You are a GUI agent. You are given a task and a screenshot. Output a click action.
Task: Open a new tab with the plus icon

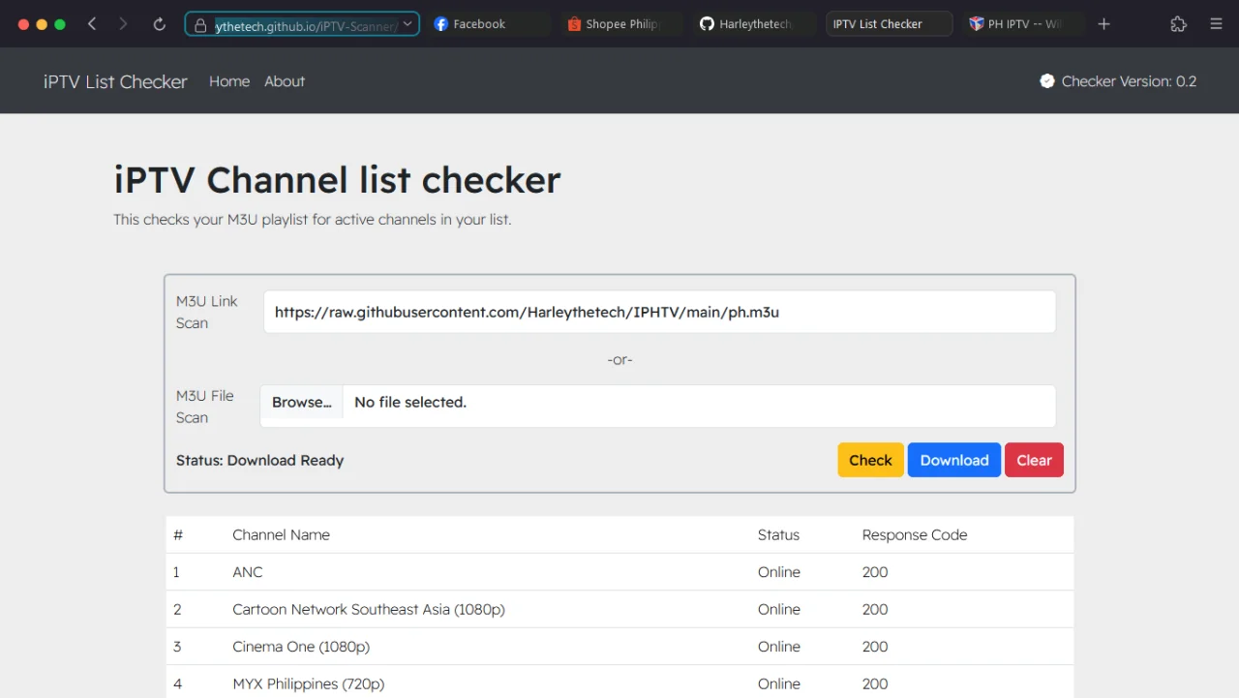click(1104, 24)
